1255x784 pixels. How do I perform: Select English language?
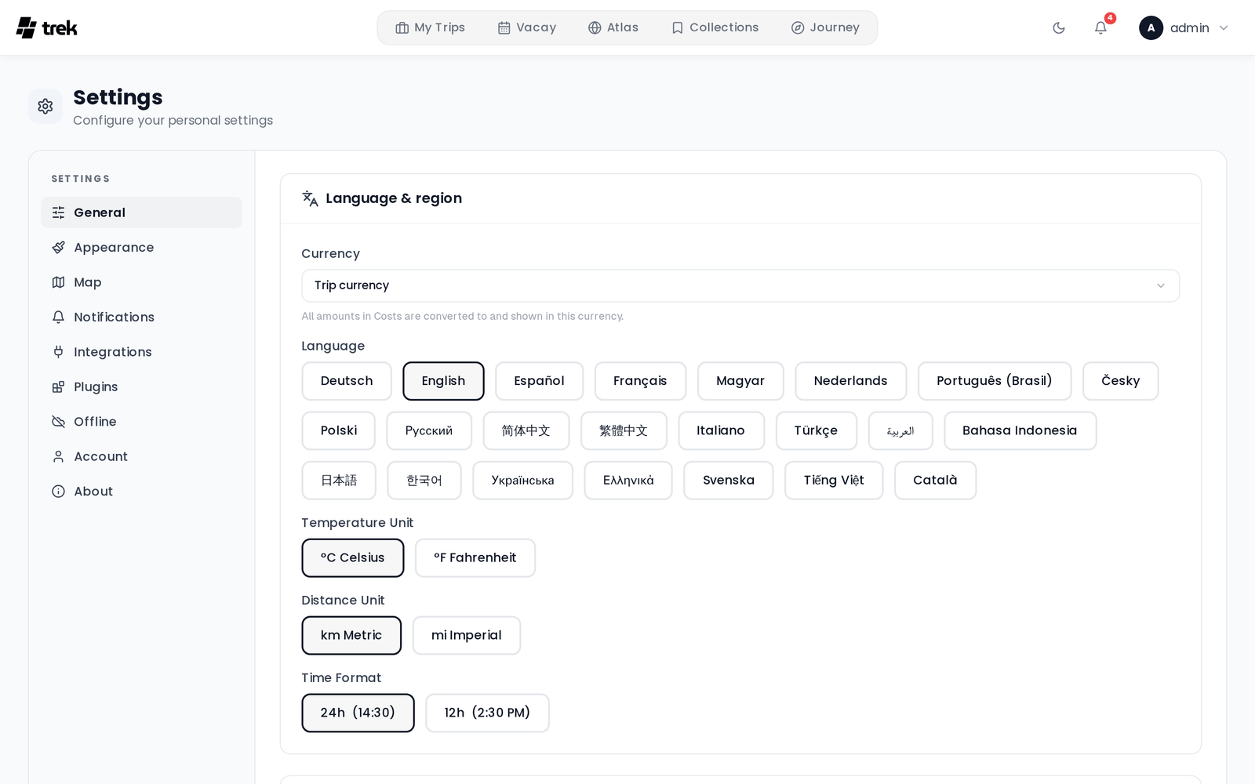click(x=443, y=381)
